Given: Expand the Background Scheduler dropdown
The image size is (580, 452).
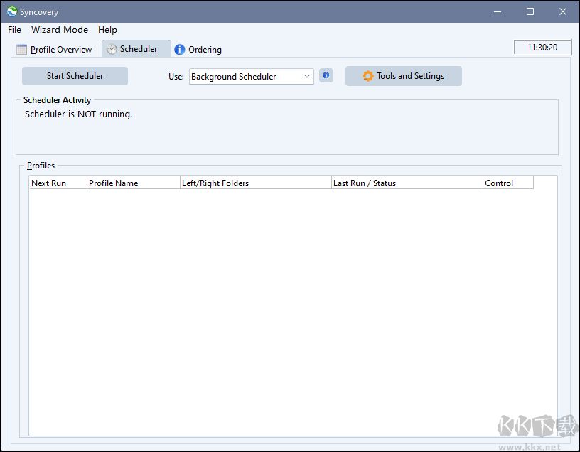Looking at the screenshot, I should (x=307, y=77).
